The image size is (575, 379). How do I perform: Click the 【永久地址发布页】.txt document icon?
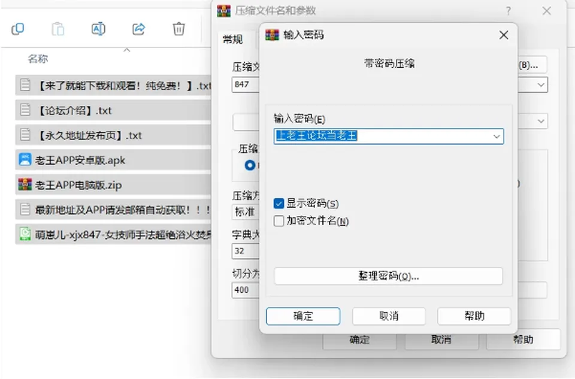click(x=25, y=135)
